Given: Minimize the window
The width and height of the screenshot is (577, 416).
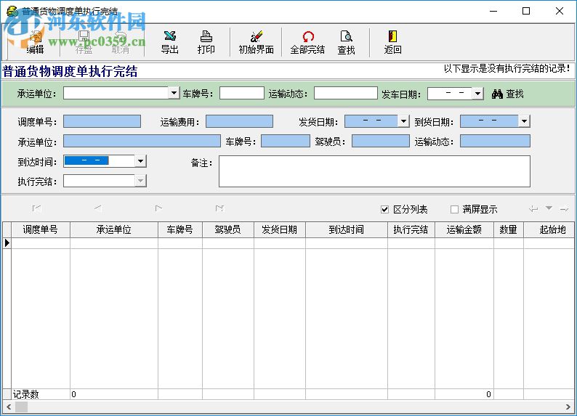Looking at the screenshot, I should click(x=493, y=11).
